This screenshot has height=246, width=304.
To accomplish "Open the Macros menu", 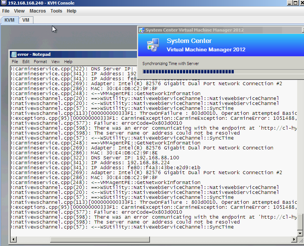I will click(x=38, y=11).
